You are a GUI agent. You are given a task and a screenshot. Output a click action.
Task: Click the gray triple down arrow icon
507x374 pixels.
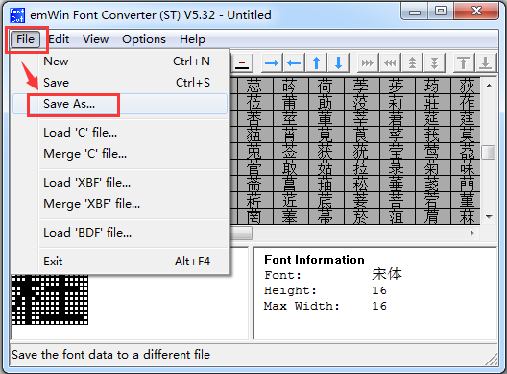[435, 62]
